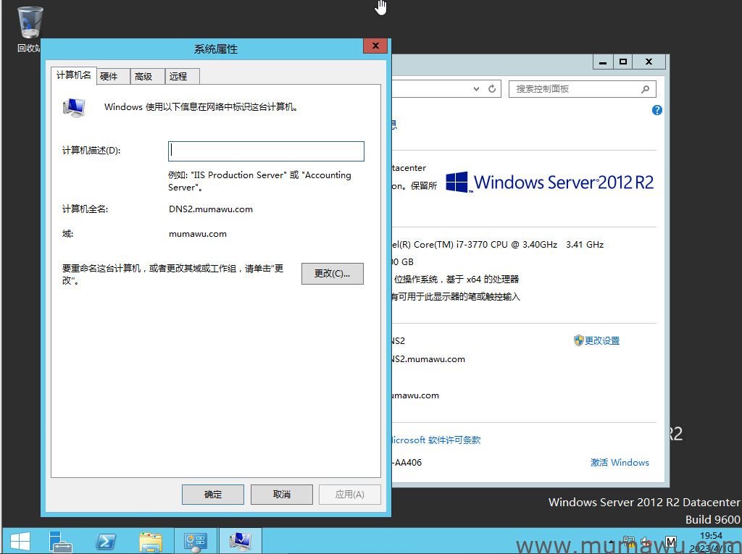The height and width of the screenshot is (554, 742).
Task: Click the volume speaker icon in tray
Action: [646, 542]
